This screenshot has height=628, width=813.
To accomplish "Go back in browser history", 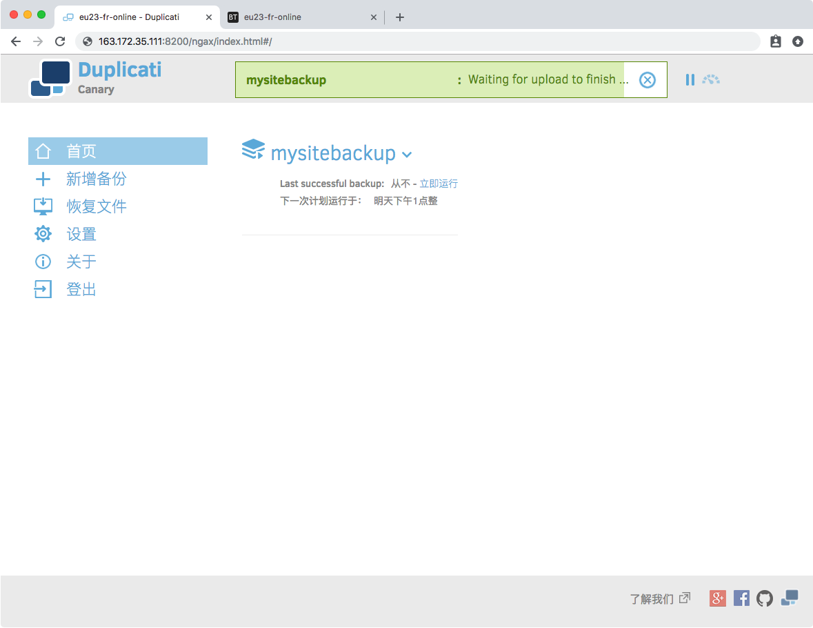I will pos(16,41).
